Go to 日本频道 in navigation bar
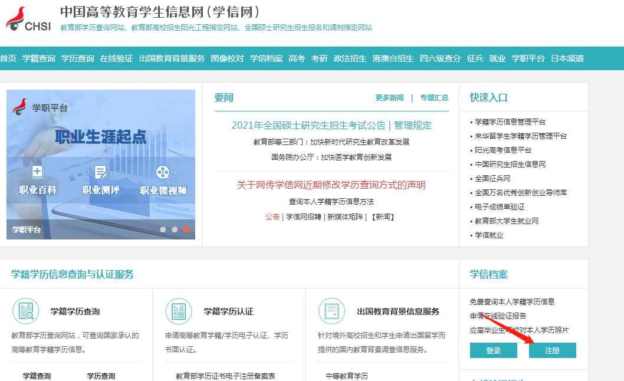This screenshot has height=381, width=624. pyautogui.click(x=567, y=58)
